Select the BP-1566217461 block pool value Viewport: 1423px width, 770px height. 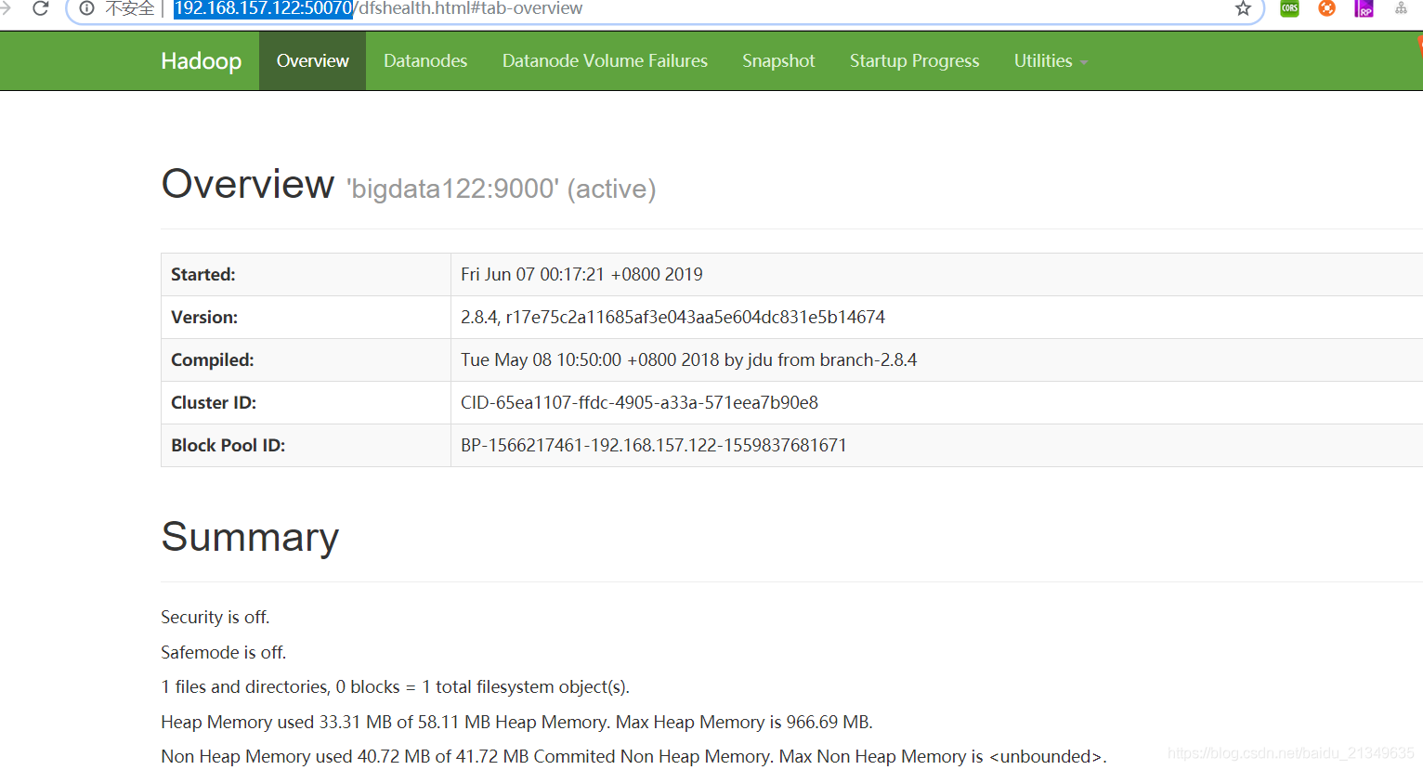click(654, 446)
